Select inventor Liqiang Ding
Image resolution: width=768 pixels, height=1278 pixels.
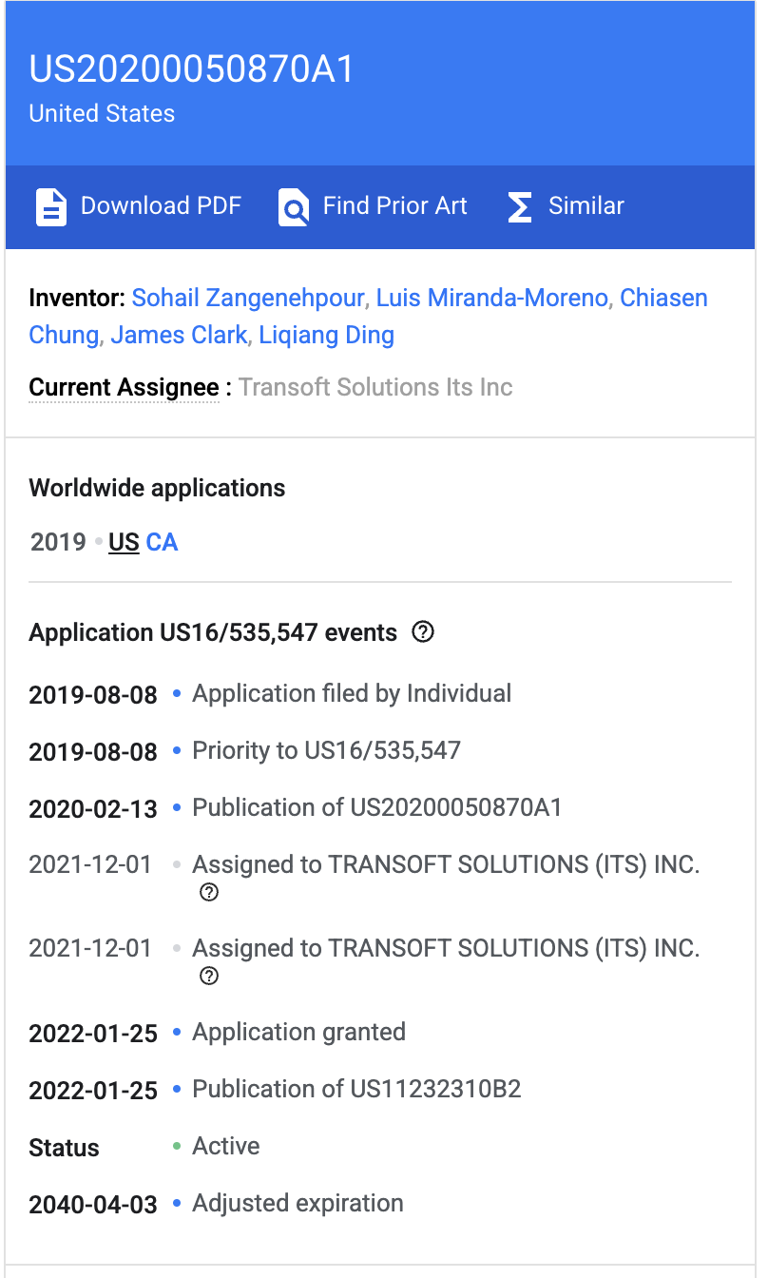pyautogui.click(x=326, y=335)
